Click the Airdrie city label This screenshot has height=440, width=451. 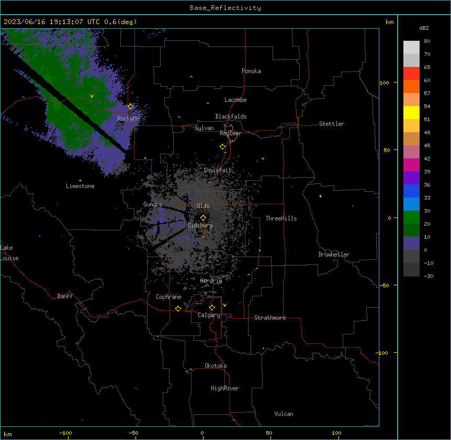tap(211, 281)
